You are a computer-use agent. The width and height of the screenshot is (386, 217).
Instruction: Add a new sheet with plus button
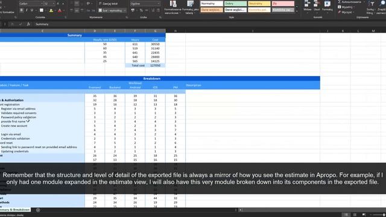[38, 210]
